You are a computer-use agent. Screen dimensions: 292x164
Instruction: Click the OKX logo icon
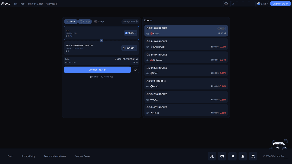pyautogui.click(x=151, y=100)
